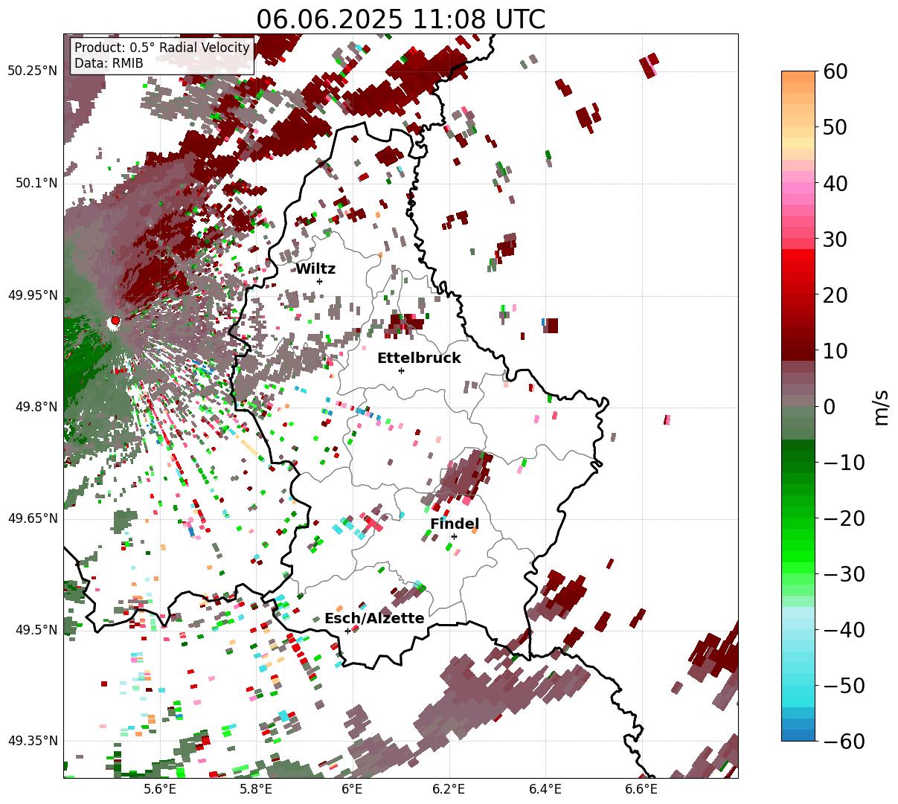Click the colorbar value −20
Image resolution: width=898 pixels, height=804 pixels.
click(x=844, y=518)
